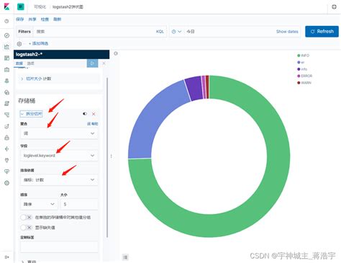This screenshot has width=341, height=263.
Task: Click the Kibana logo
Action: tap(6, 6)
